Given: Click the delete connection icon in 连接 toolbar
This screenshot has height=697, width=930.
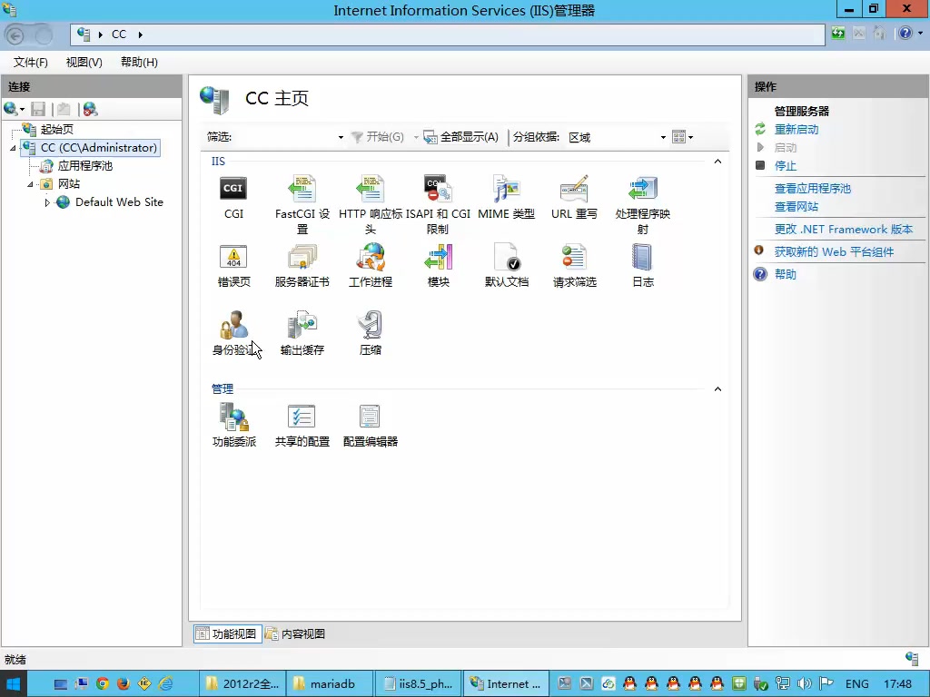Looking at the screenshot, I should [90, 109].
